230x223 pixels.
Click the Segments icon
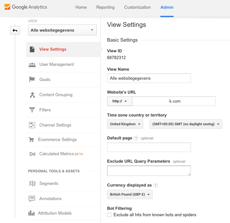coord(32,184)
